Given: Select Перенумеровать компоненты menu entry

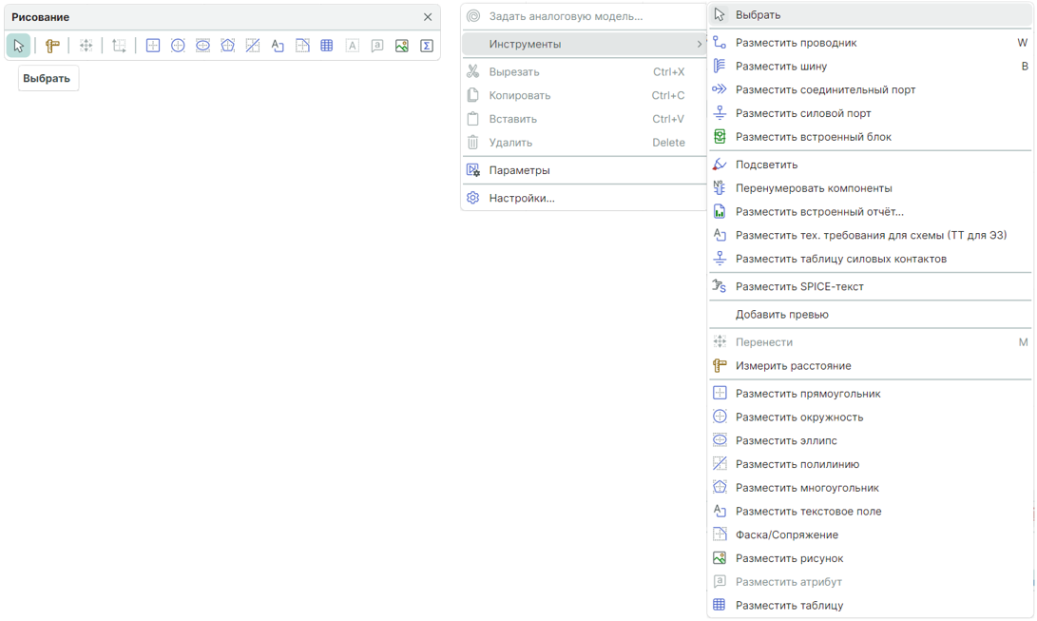Looking at the screenshot, I should tap(813, 188).
